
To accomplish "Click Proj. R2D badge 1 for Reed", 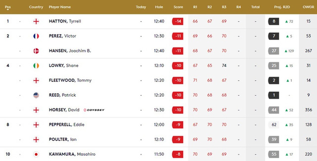I will (x=273, y=95).
